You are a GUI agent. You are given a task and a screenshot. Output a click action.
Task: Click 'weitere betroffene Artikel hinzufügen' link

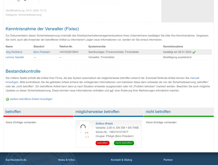(31, 99)
